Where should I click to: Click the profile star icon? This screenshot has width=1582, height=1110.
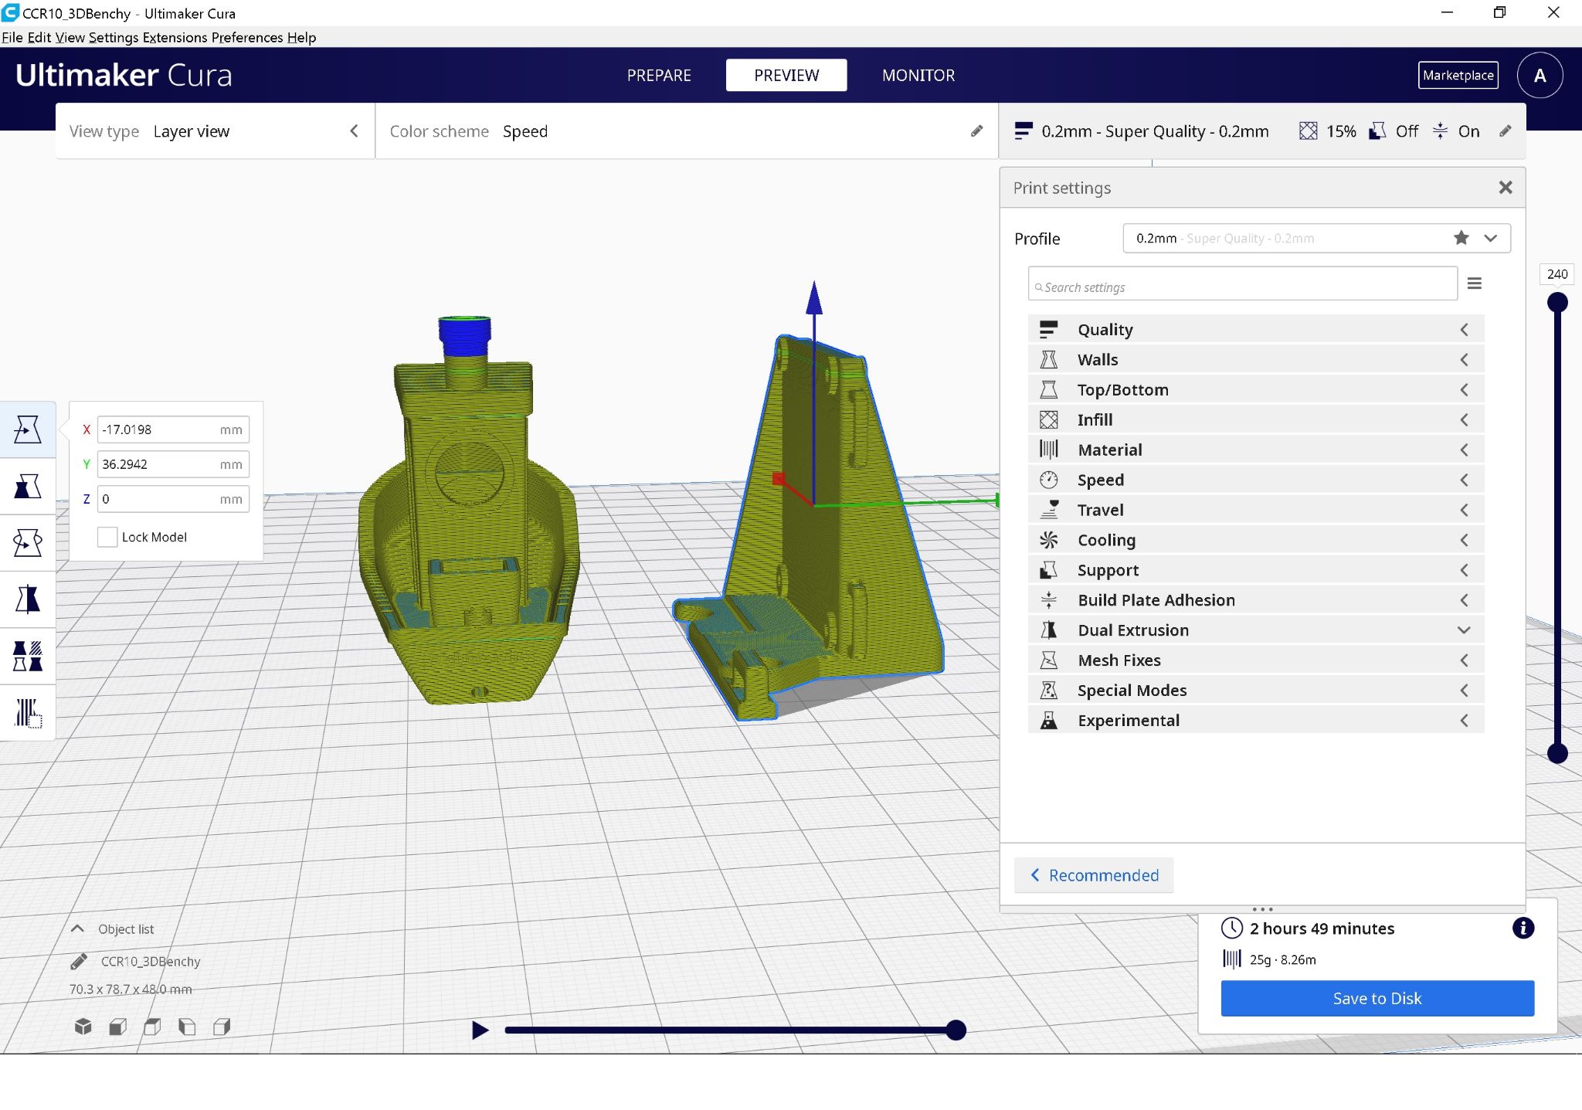(1461, 238)
